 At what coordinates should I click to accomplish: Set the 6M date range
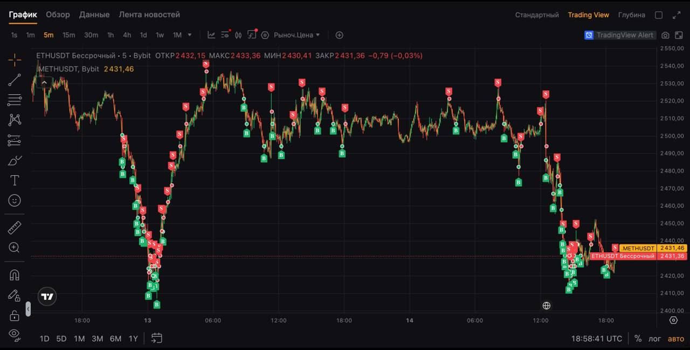pos(115,339)
